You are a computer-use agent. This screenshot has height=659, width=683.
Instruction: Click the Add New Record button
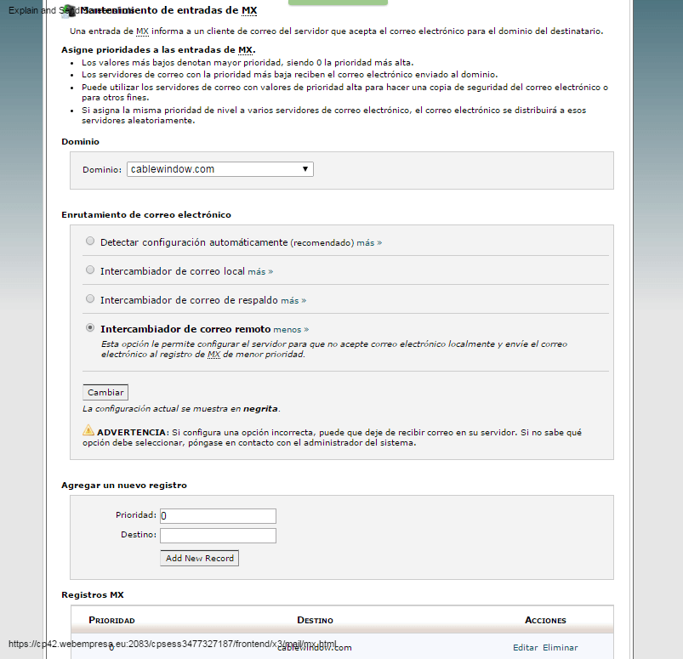pyautogui.click(x=200, y=559)
